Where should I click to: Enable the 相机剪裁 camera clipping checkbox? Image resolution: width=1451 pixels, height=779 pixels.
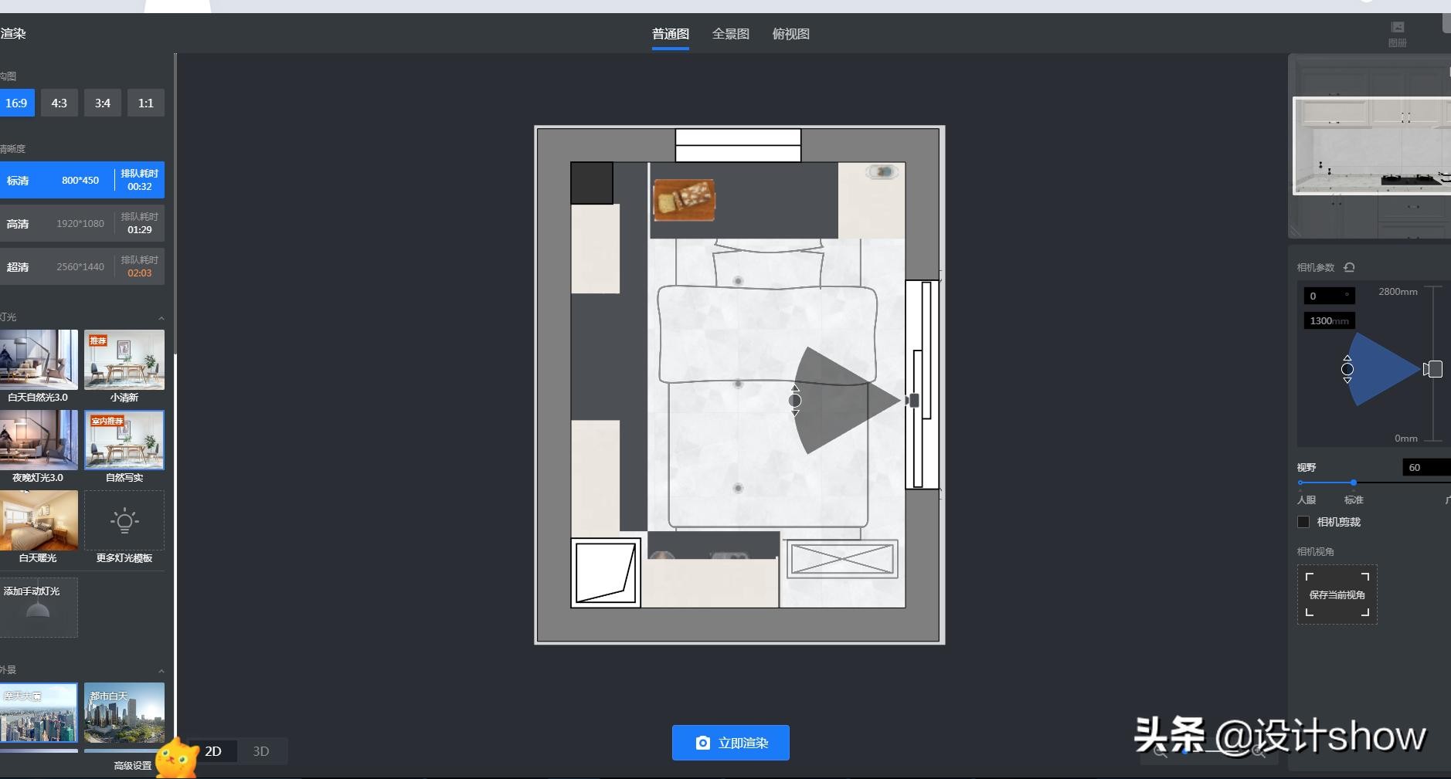1303,522
